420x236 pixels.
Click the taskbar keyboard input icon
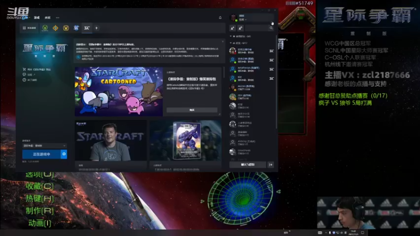[320, 232]
